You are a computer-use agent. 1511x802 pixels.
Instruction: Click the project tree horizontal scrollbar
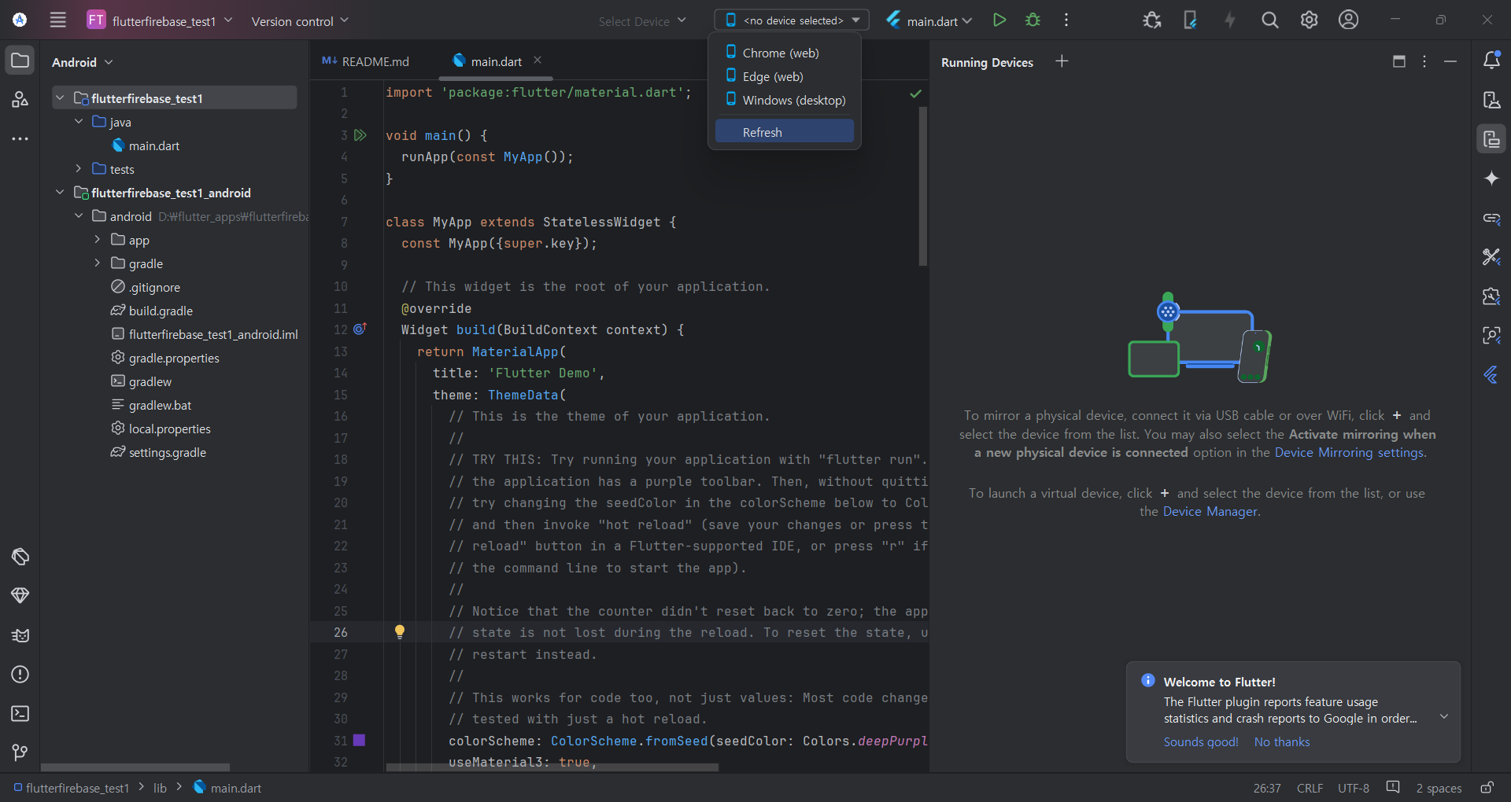pyautogui.click(x=135, y=767)
